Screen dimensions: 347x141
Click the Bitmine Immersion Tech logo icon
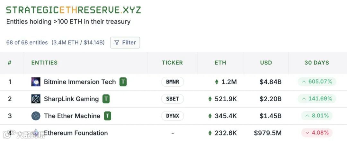(x=36, y=82)
